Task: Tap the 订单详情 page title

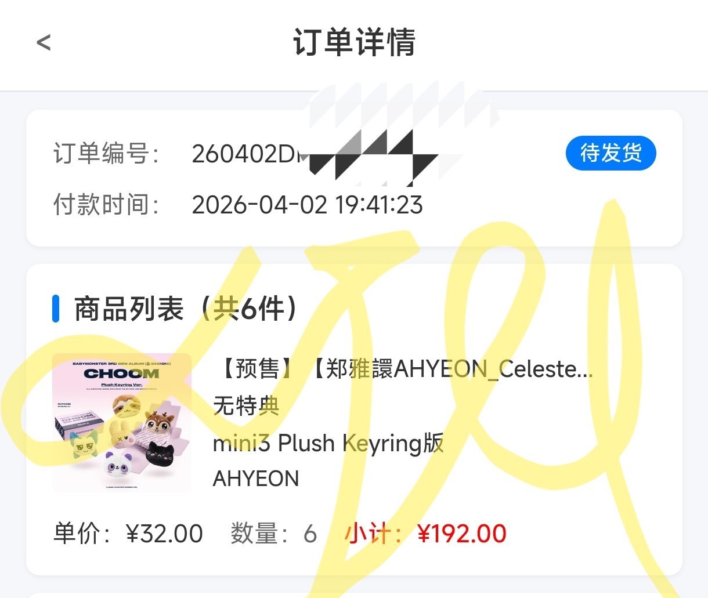Action: click(354, 42)
